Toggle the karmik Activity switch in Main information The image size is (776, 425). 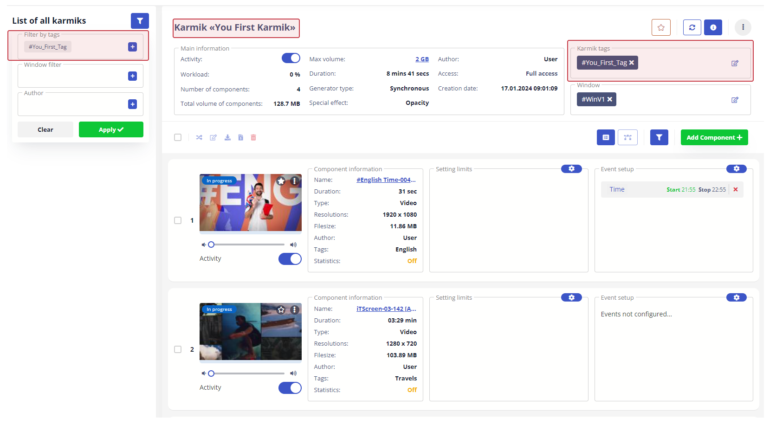point(291,58)
